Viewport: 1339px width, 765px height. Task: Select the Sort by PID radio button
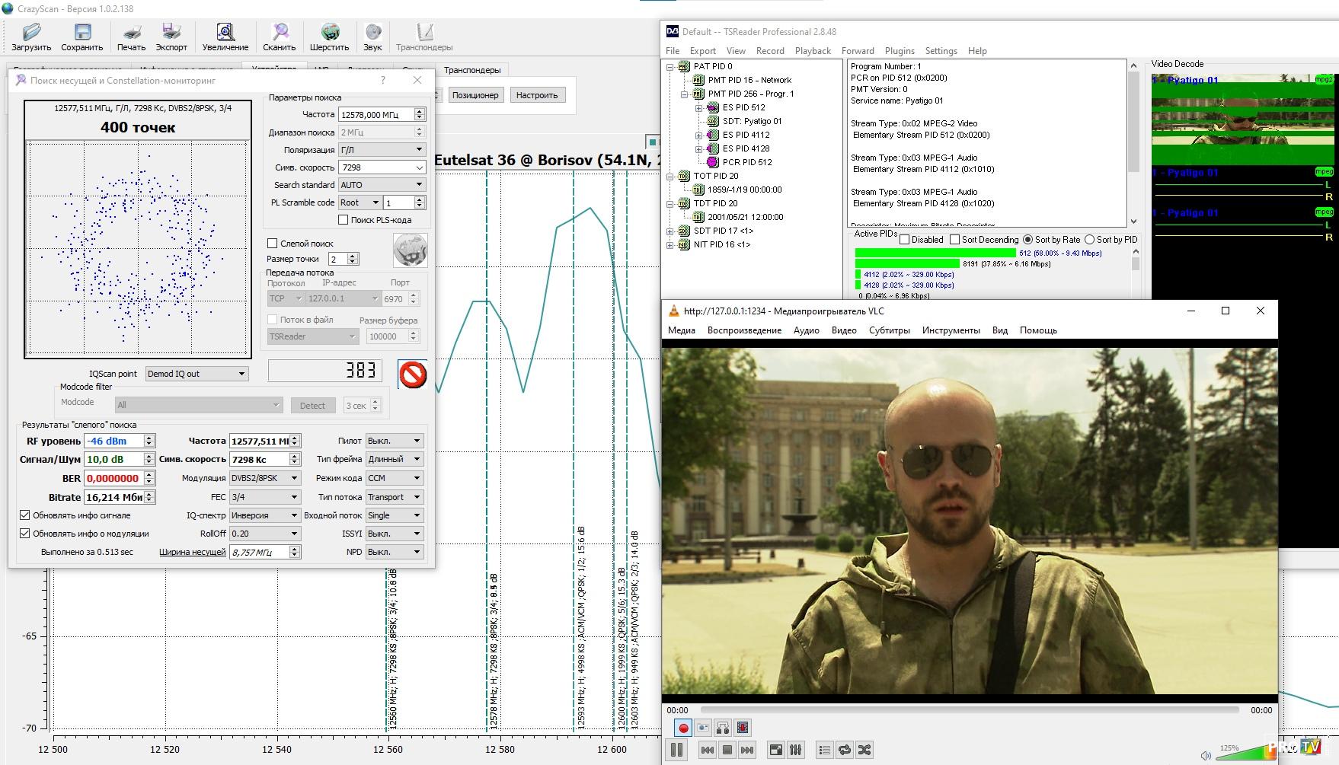coord(1089,240)
